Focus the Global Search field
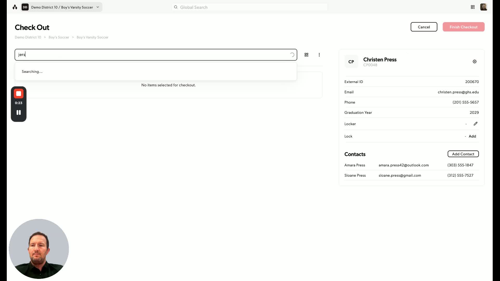The height and width of the screenshot is (281, 500). (x=249, y=7)
